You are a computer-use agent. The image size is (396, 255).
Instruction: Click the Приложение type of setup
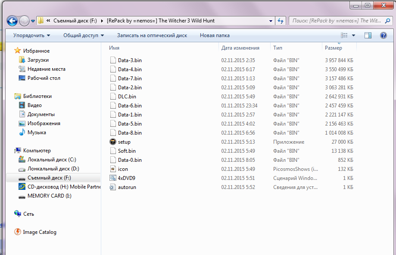289,142
